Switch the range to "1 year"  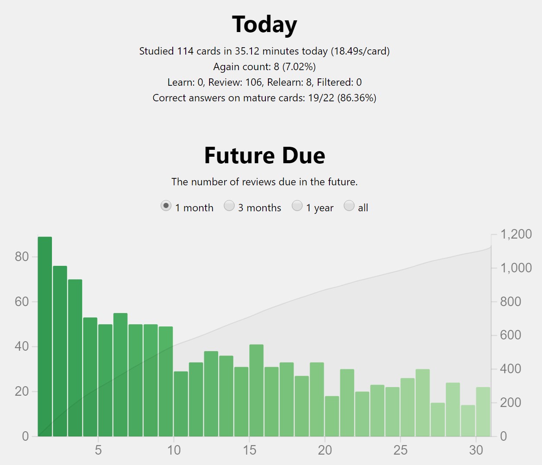click(x=297, y=206)
